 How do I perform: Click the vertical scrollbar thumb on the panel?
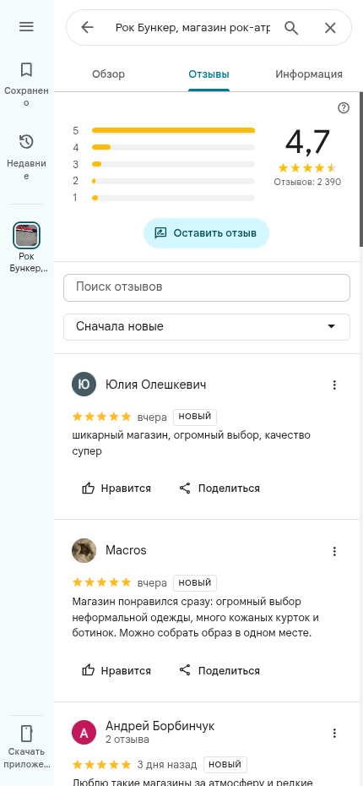click(361, 169)
